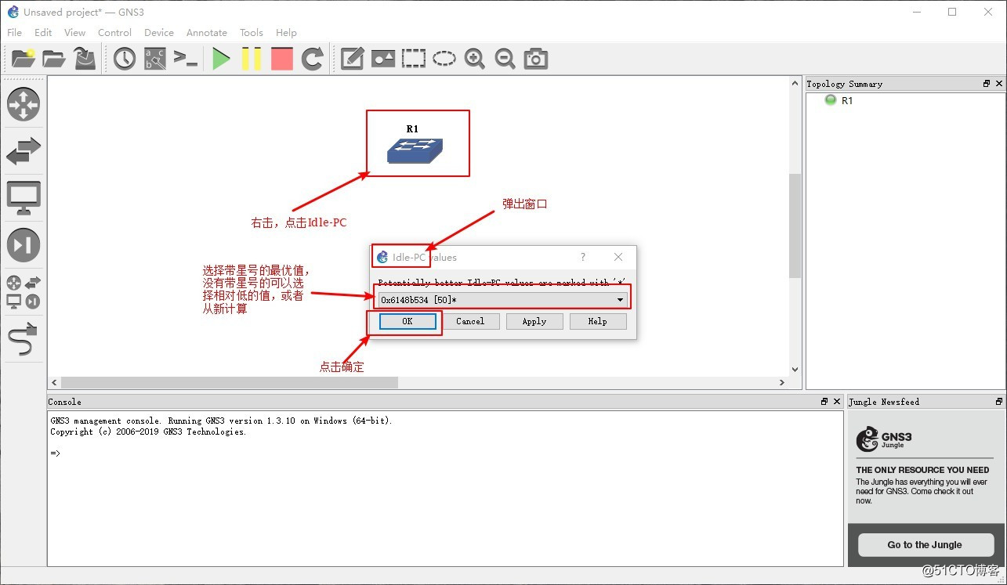This screenshot has width=1007, height=585.
Task: Select the Add a link cable tool
Action: (24, 339)
